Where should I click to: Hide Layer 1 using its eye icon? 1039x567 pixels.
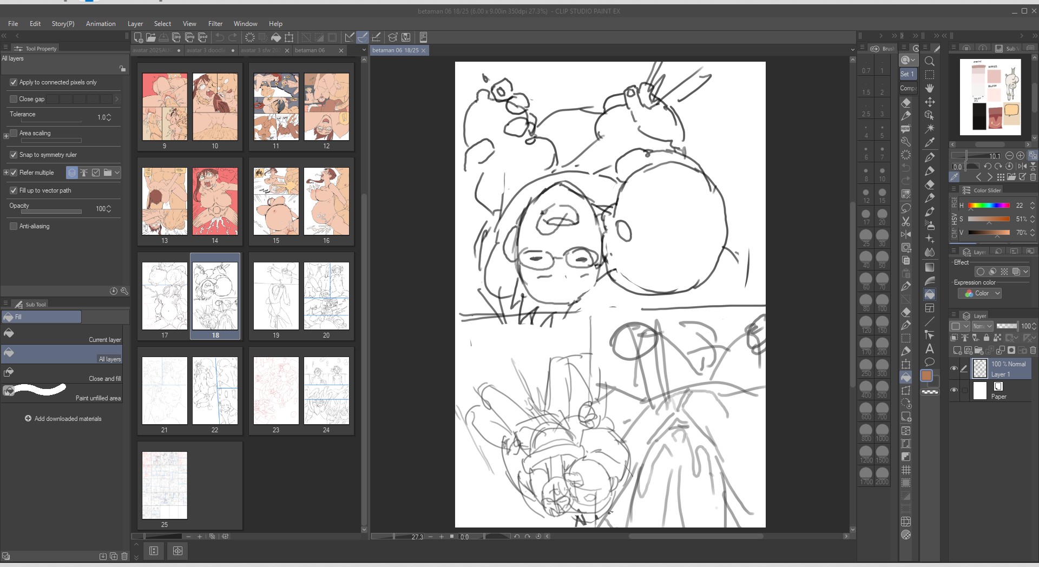pyautogui.click(x=954, y=369)
